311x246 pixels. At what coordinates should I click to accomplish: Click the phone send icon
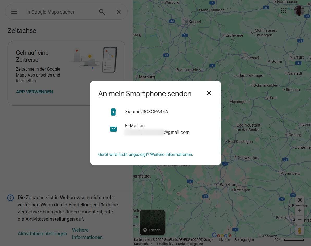tap(113, 112)
